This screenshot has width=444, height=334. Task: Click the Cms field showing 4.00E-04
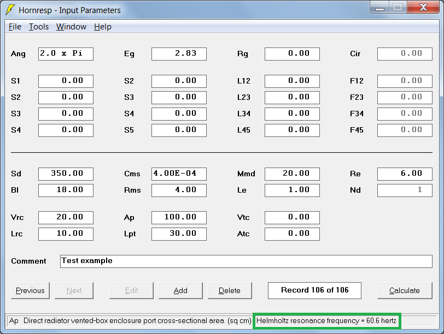179,174
